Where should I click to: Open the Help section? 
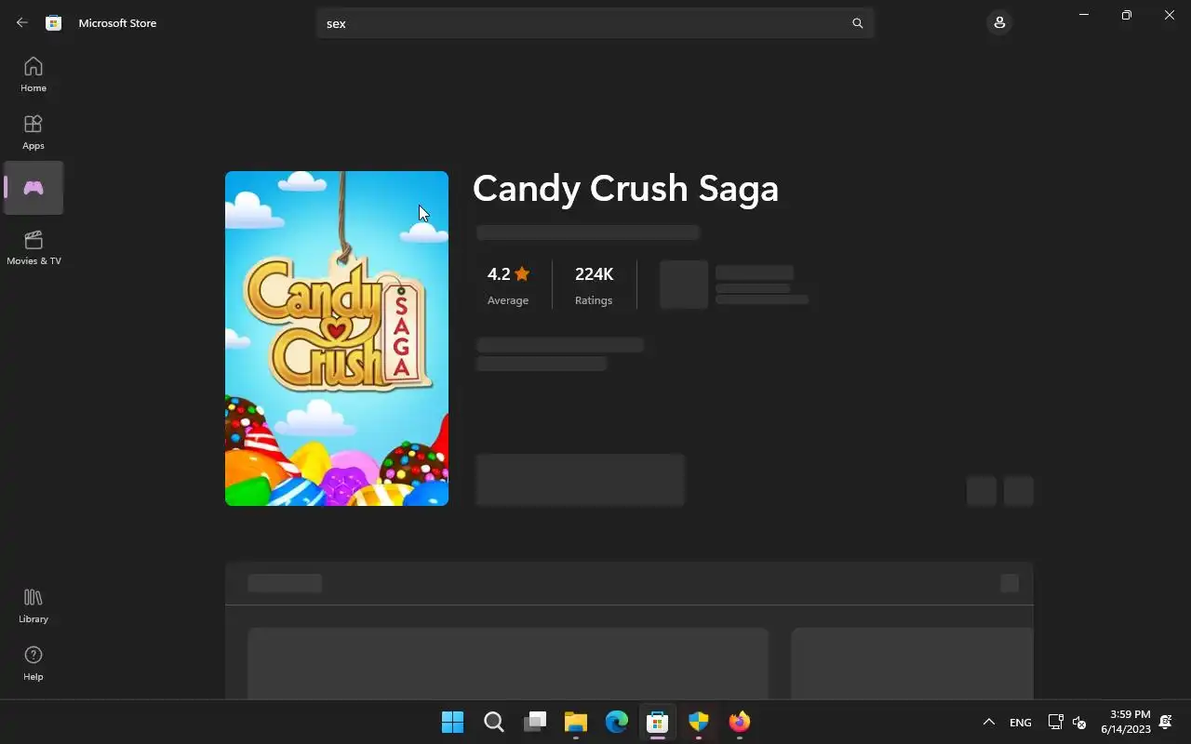click(x=33, y=663)
